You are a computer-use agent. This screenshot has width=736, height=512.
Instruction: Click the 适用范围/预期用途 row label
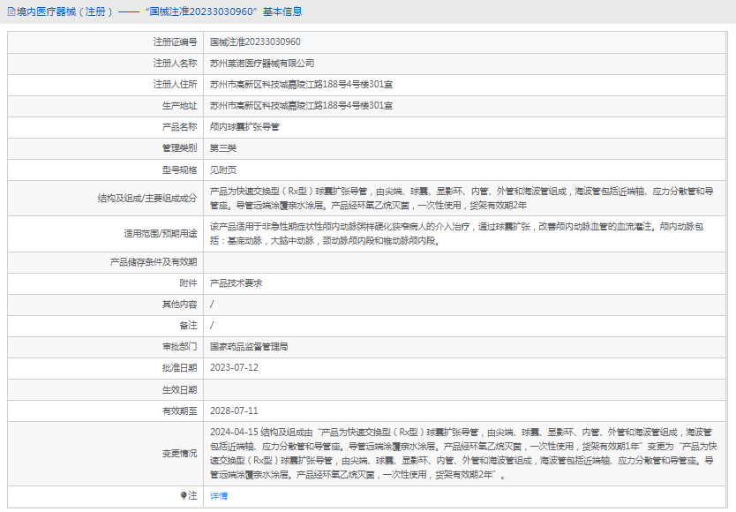pos(161,233)
